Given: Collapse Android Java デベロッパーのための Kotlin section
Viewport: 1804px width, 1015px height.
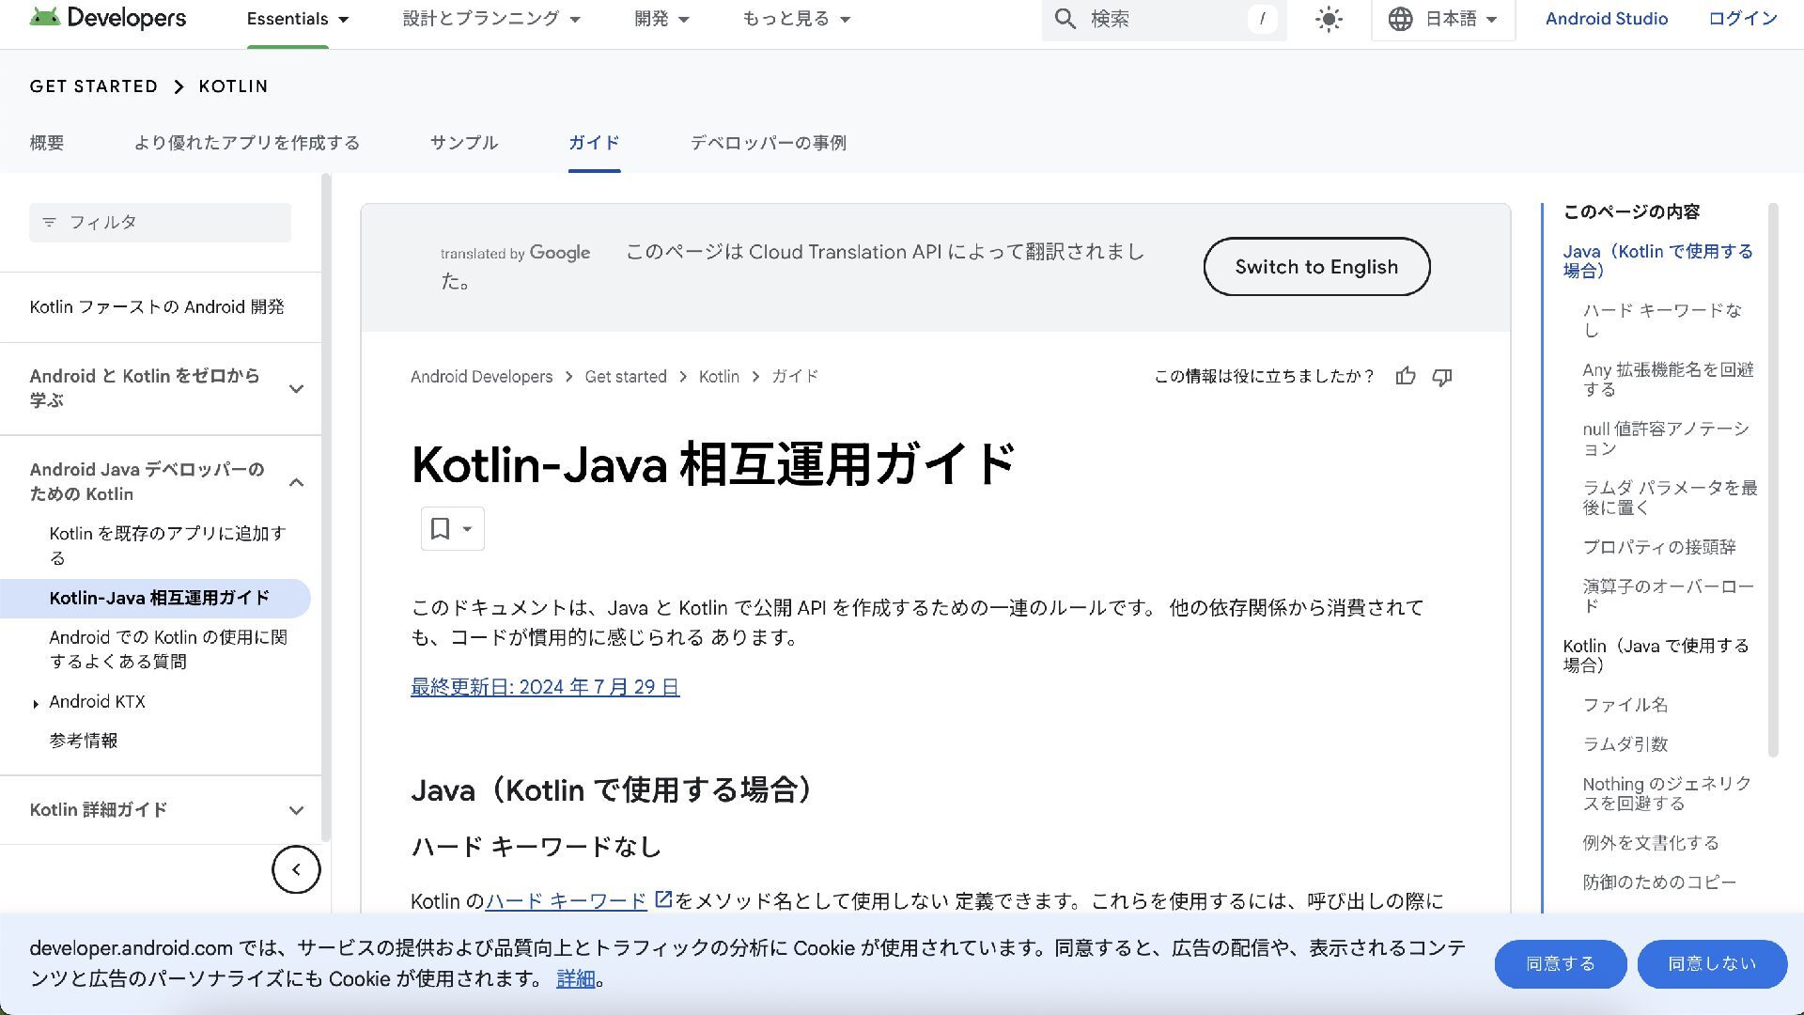Looking at the screenshot, I should [x=296, y=482].
